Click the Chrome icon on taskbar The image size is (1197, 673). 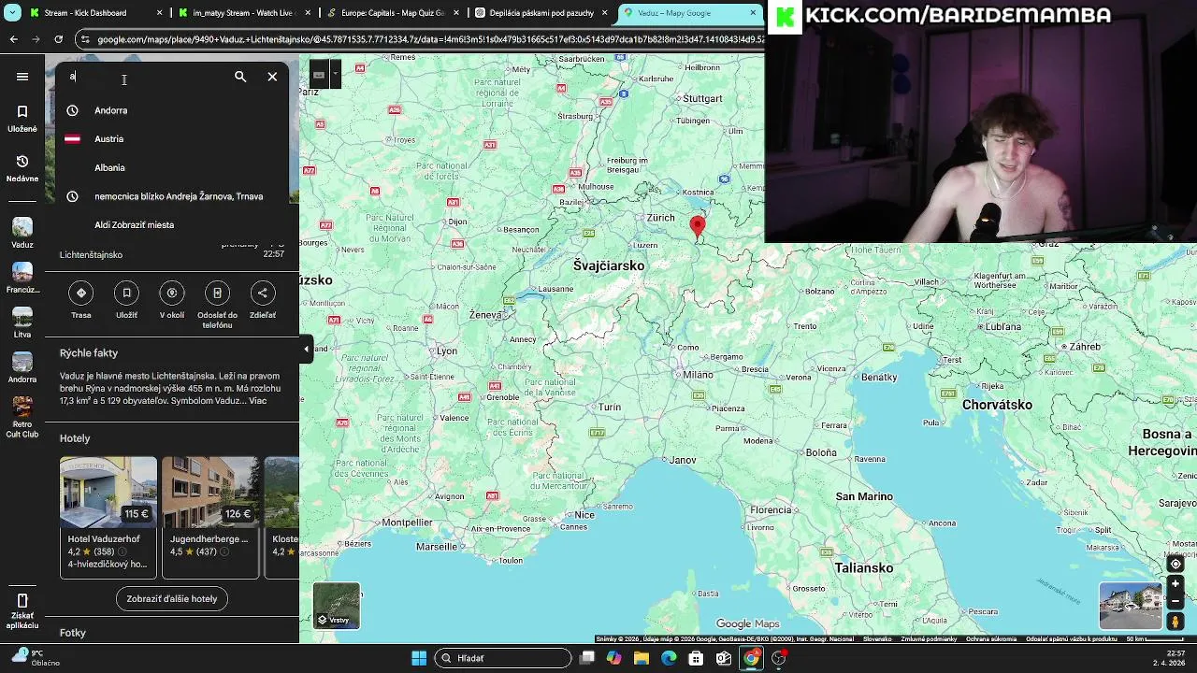[751, 658]
